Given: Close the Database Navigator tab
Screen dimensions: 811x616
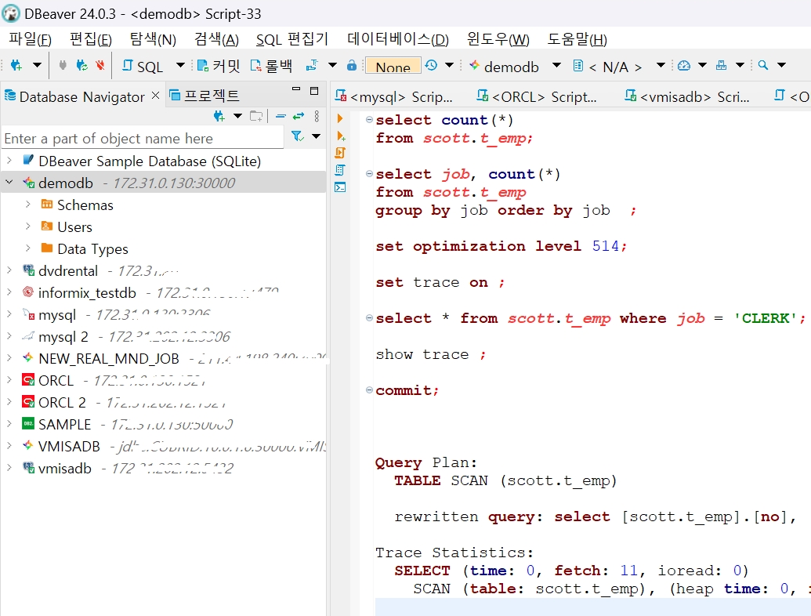Looking at the screenshot, I should [x=155, y=95].
